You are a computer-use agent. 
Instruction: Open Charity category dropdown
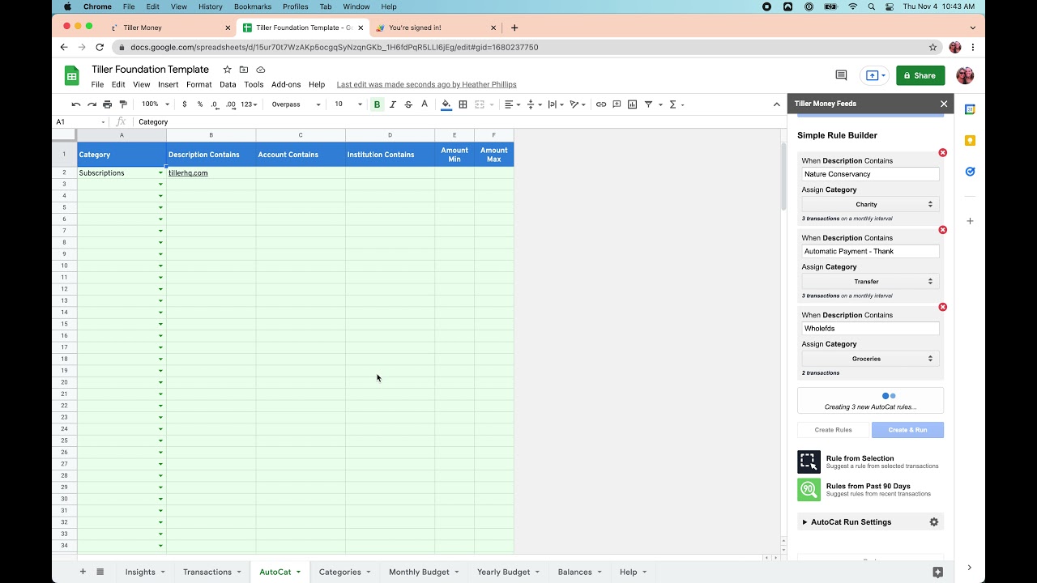(x=871, y=204)
